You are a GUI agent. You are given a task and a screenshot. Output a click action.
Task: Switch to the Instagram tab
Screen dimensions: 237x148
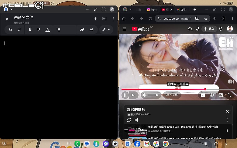click(x=152, y=9)
